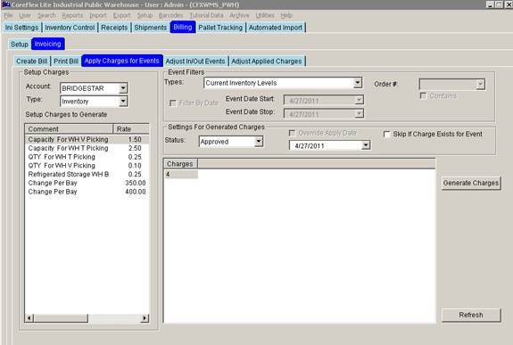513x345 pixels.
Task: Click the right arrow of charges list scrollbar
Action: [x=145, y=318]
